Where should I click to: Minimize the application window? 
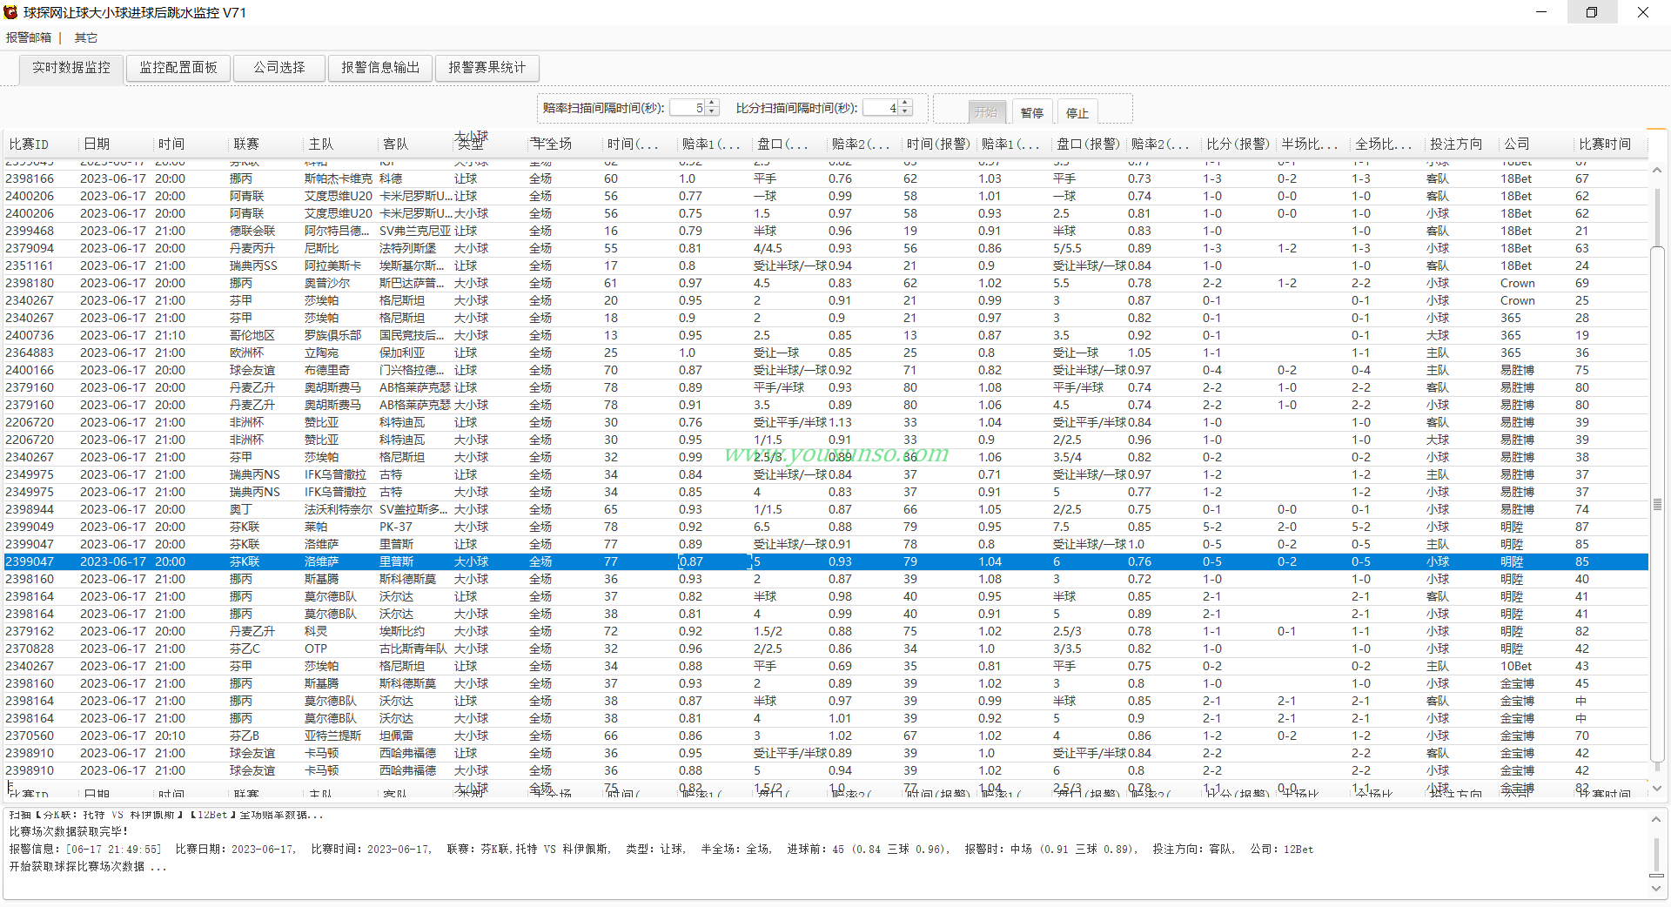[1541, 12]
